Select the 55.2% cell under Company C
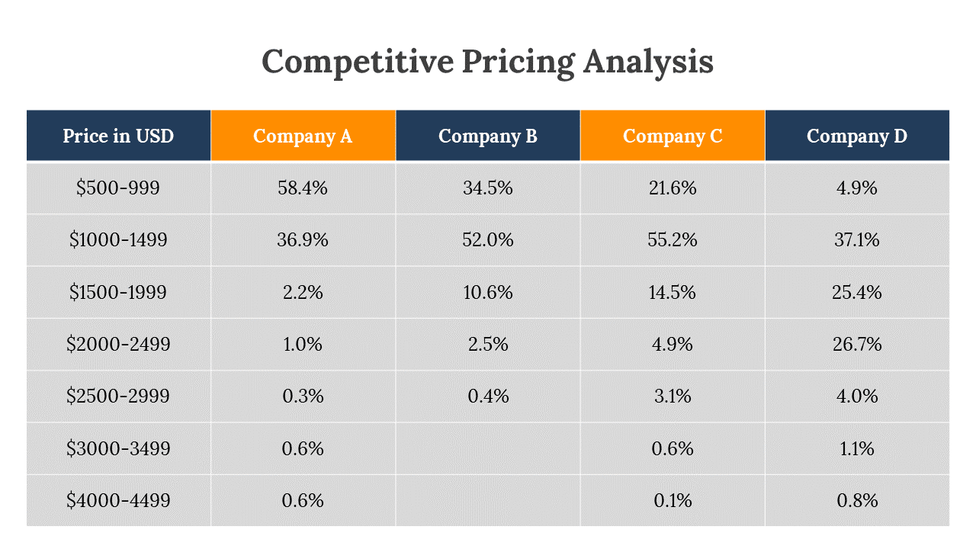This screenshot has height=549, width=976. click(x=673, y=239)
